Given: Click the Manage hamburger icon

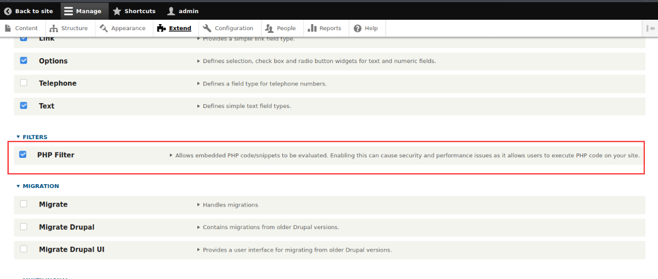Looking at the screenshot, I should pos(69,11).
